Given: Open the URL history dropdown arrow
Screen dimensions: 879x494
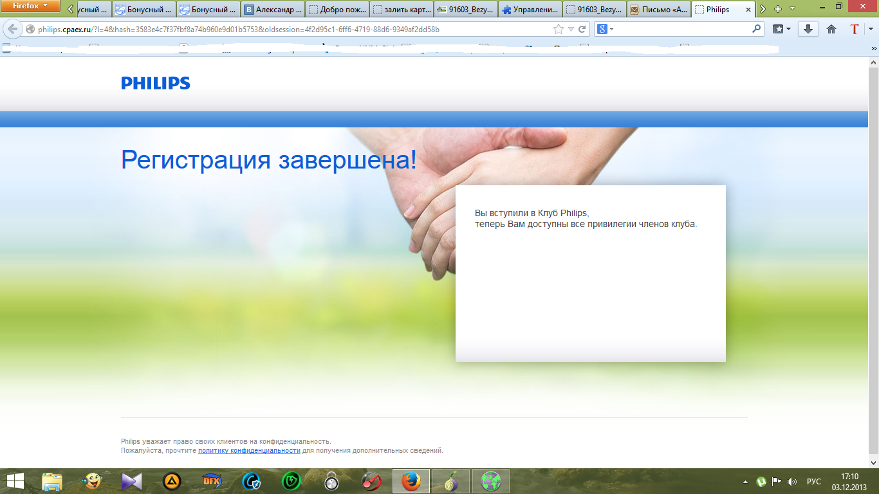Looking at the screenshot, I should [x=571, y=30].
